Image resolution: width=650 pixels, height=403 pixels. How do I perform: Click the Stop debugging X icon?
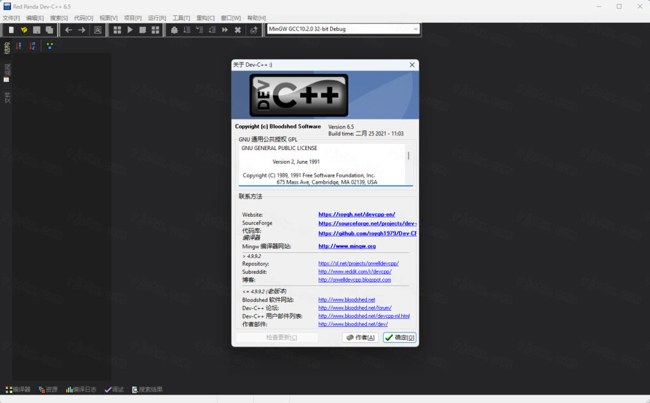[237, 30]
